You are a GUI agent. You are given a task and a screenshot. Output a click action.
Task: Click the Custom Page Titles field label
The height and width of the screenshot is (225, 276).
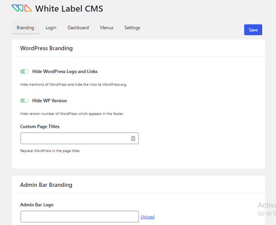coord(40,126)
